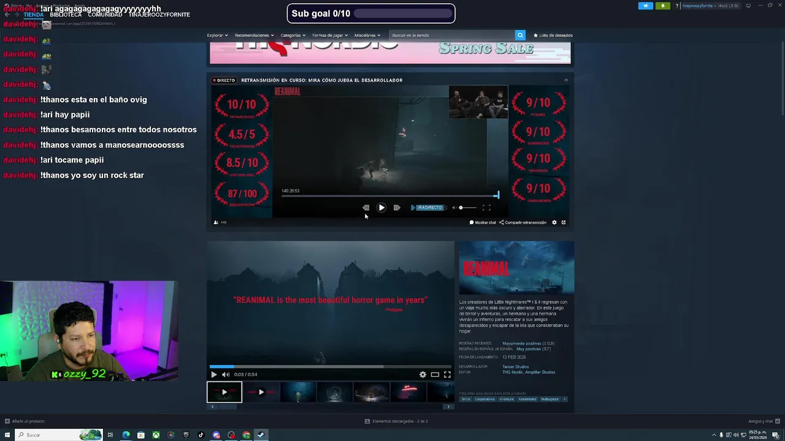Open Amigos y chat panel

[764, 421]
